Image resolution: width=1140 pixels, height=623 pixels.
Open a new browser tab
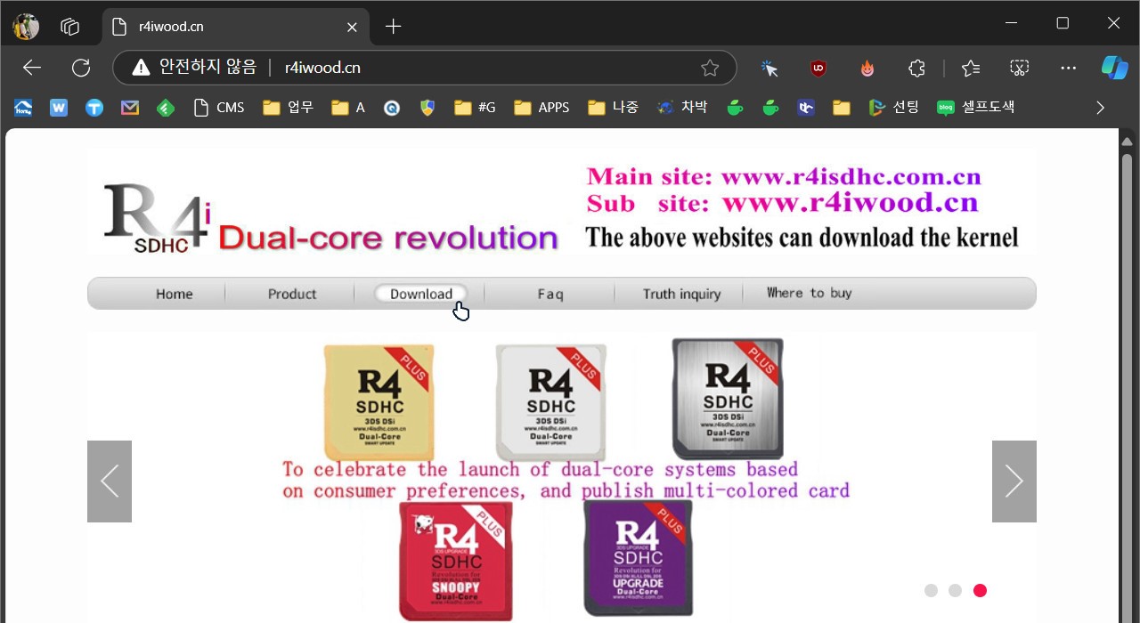[x=393, y=27]
